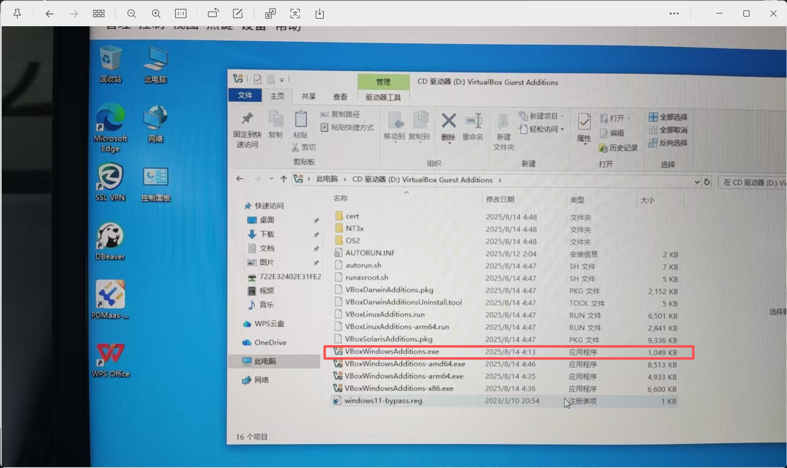Image resolution: width=787 pixels, height=468 pixels.
Task: Go back with the left arrow icon
Action: pos(50,14)
